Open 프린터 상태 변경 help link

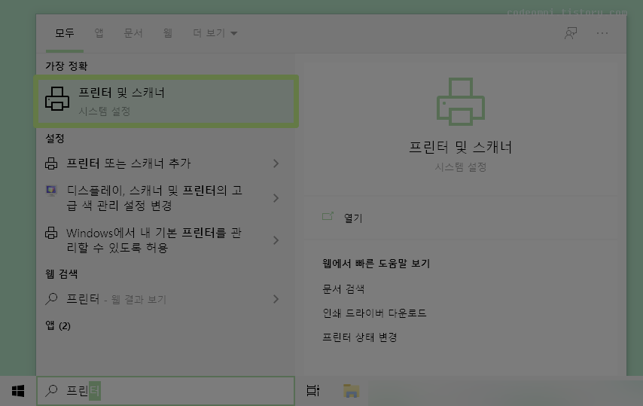[359, 337]
